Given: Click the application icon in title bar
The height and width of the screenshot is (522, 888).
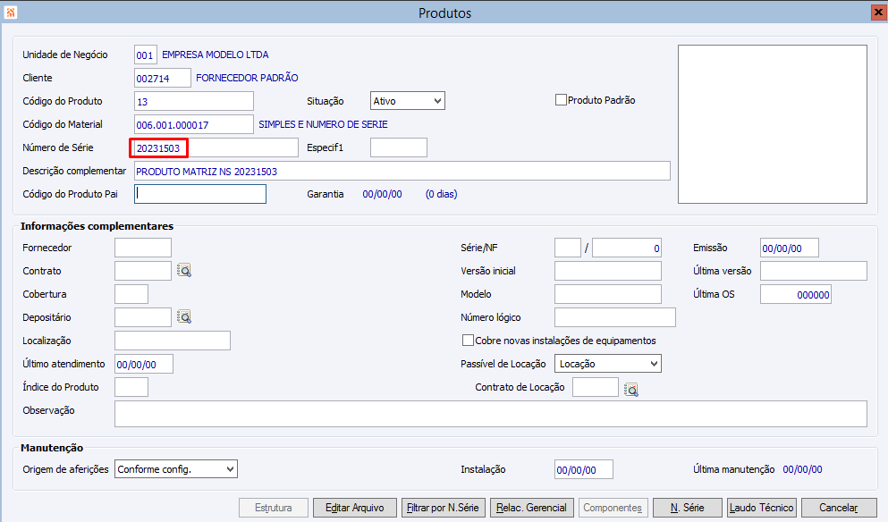Looking at the screenshot, I should 10,12.
